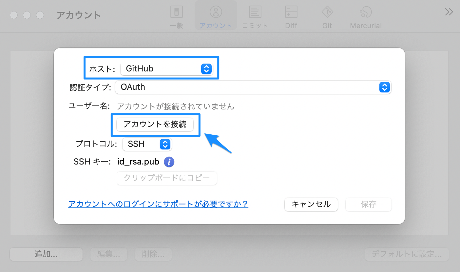This screenshot has width=460, height=272.
Task: Open the プロトコル dropdown showing SSH
Action: (164, 144)
